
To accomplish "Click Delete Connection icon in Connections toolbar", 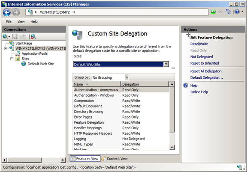I will coord(33,37).
